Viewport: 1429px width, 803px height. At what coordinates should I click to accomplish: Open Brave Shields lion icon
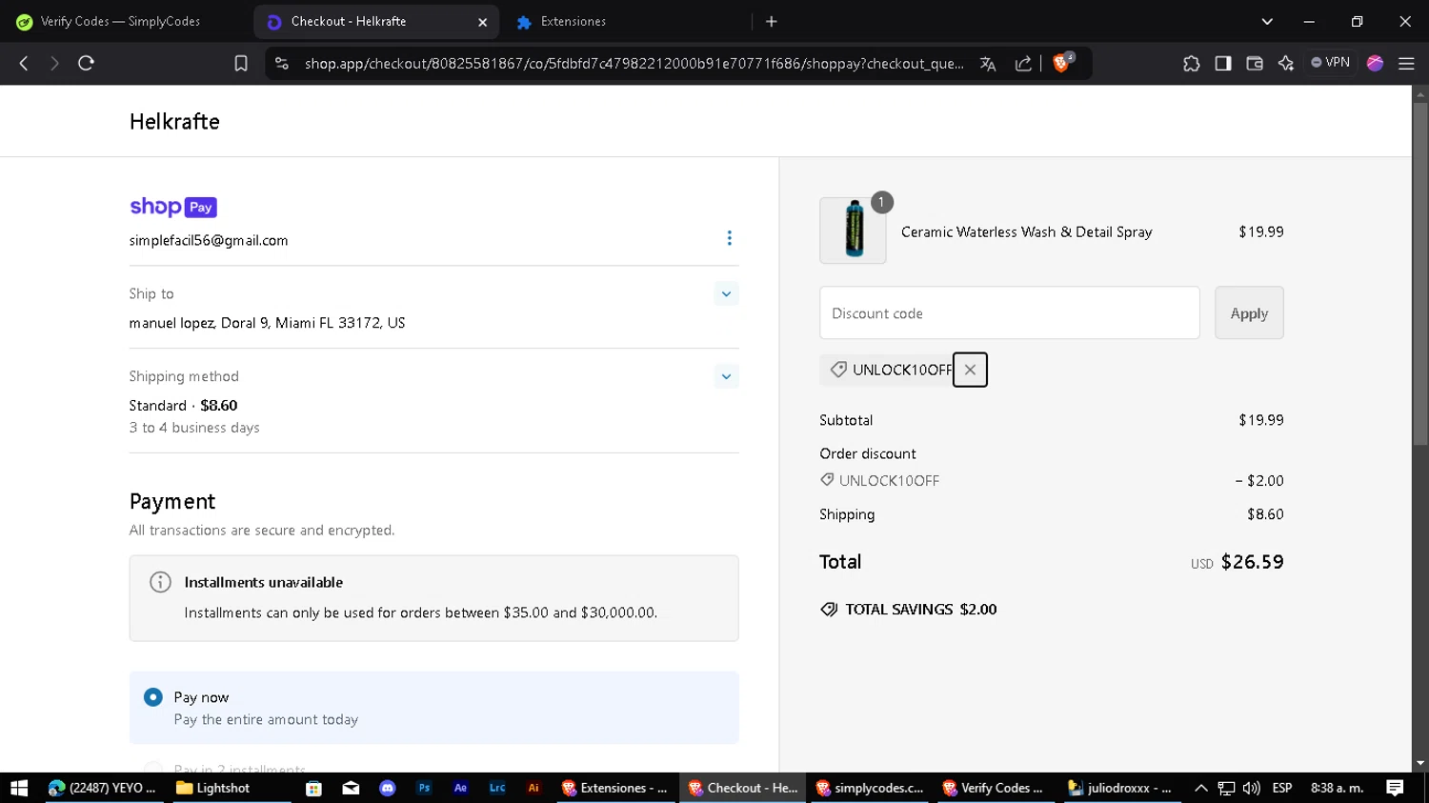[x=1063, y=63]
